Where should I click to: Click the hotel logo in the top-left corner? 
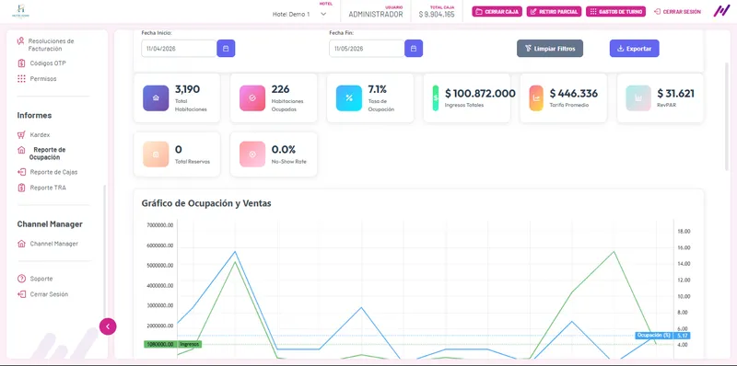(20, 11)
